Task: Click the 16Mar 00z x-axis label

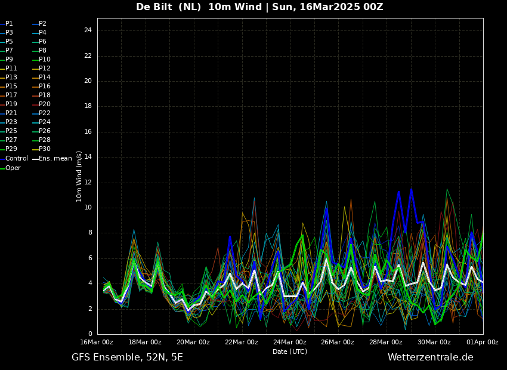Action: 97,343
